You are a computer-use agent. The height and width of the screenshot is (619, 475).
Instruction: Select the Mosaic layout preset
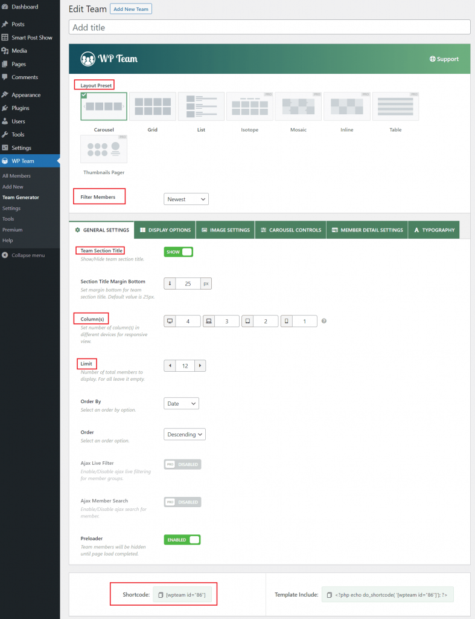[x=298, y=106]
